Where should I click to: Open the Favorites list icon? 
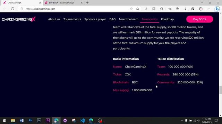170,9
